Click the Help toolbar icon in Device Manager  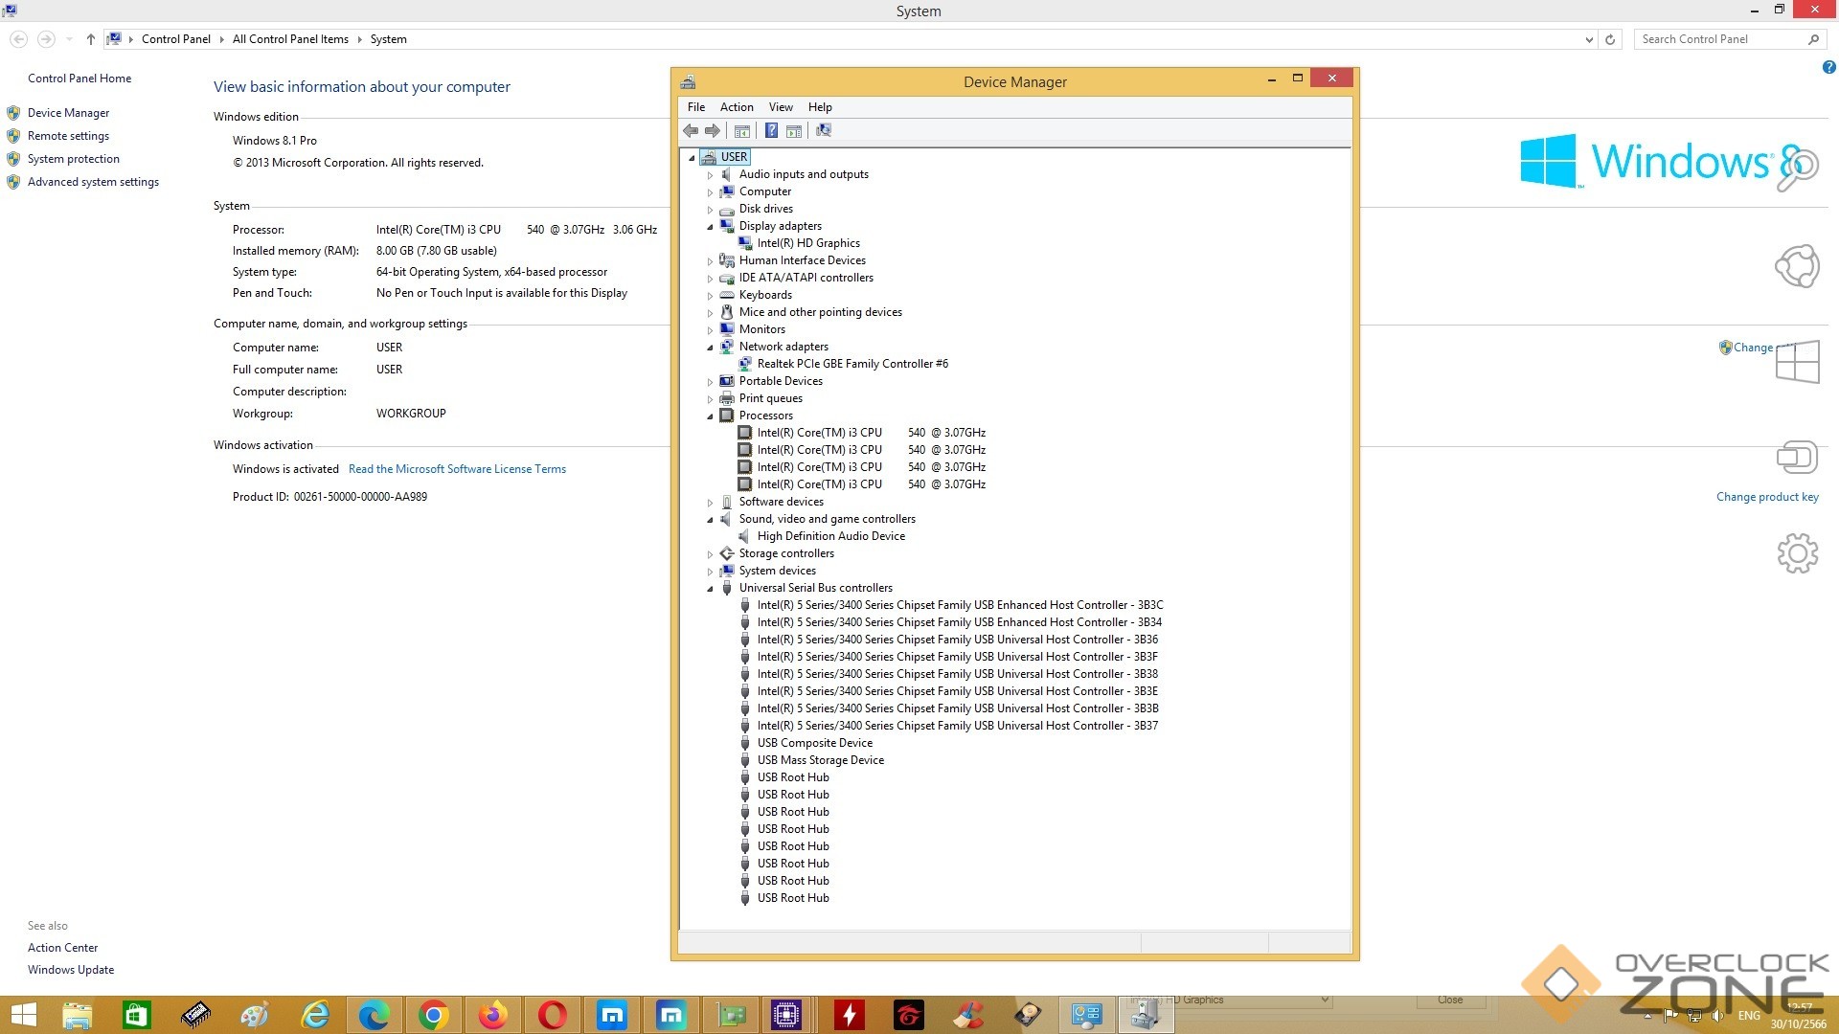point(771,131)
